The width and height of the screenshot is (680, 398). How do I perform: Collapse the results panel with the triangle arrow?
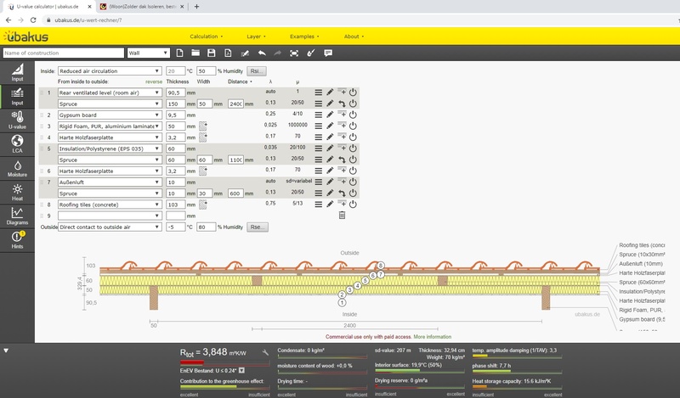click(x=6, y=350)
